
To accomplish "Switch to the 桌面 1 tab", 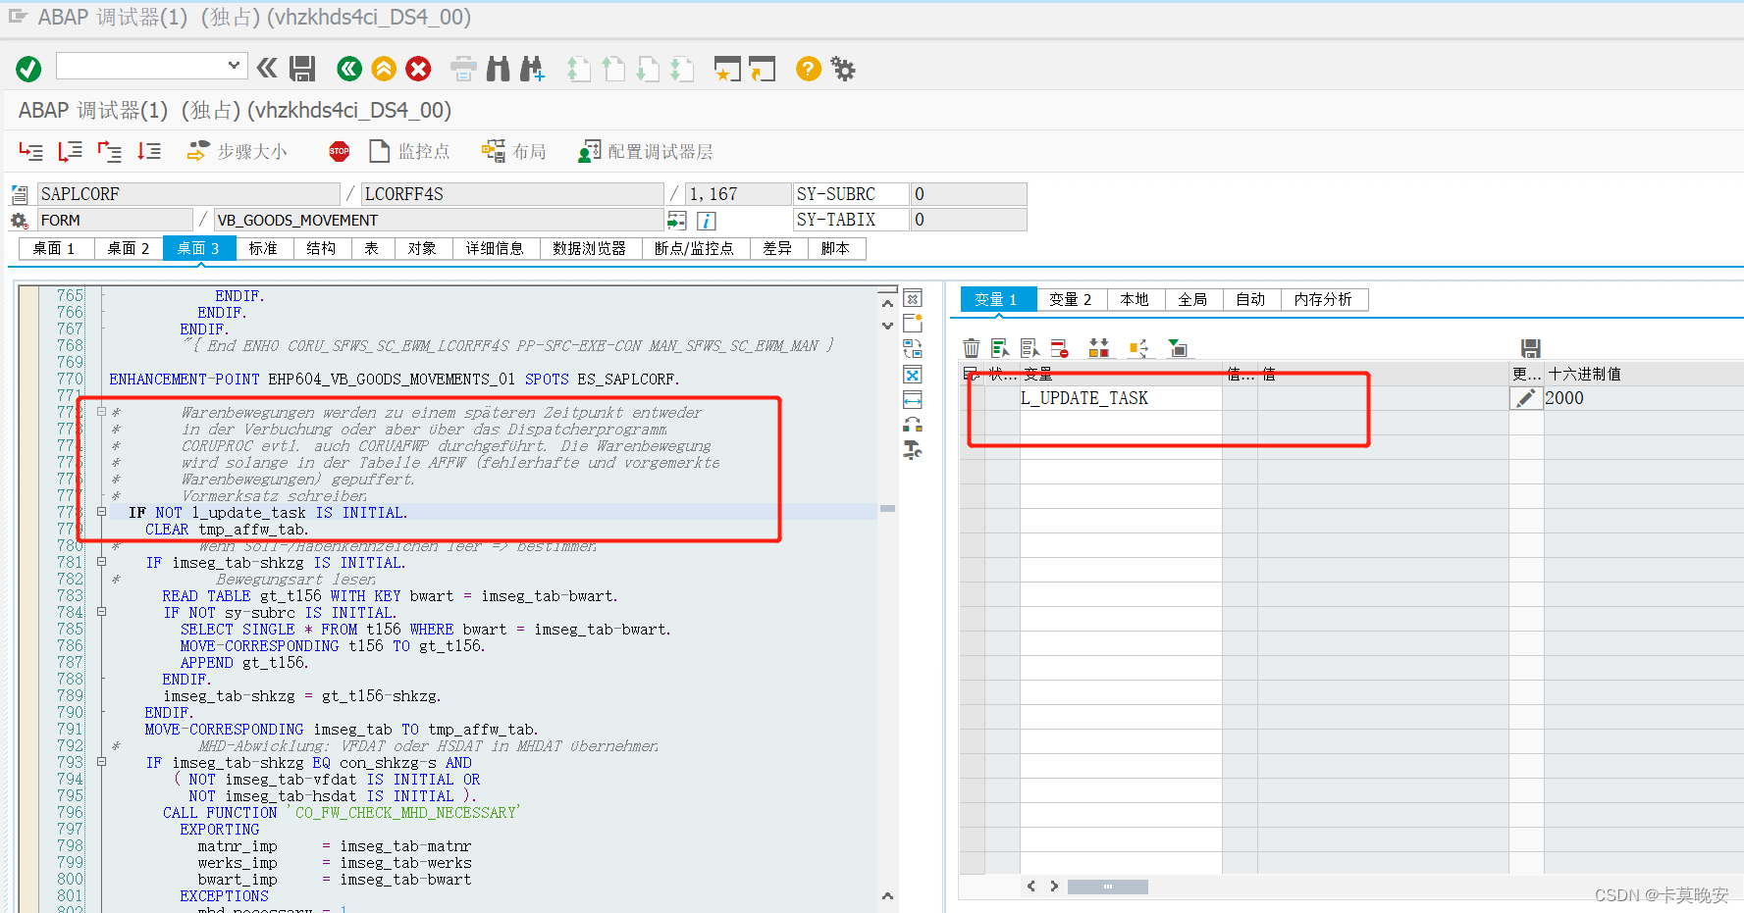I will [x=54, y=249].
